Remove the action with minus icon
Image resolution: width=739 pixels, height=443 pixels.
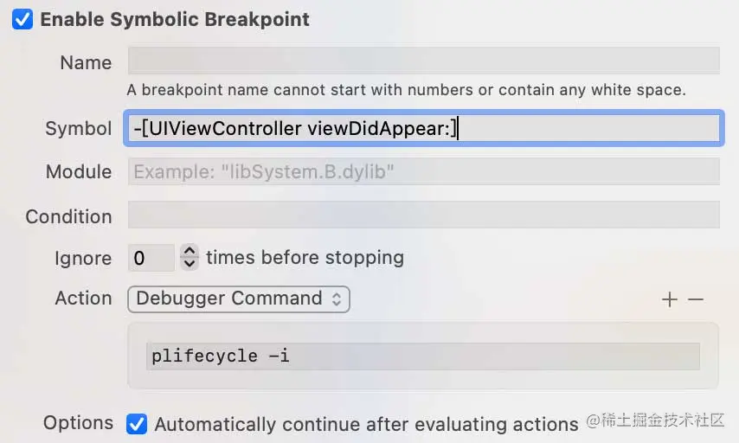(x=696, y=299)
